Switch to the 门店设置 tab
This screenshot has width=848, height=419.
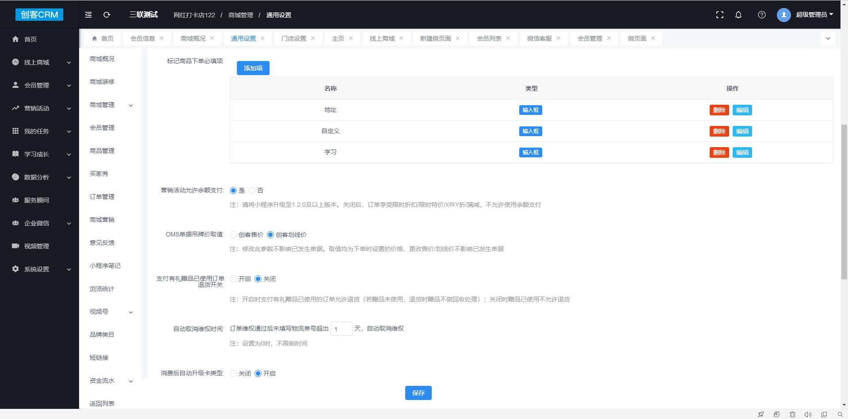point(294,38)
